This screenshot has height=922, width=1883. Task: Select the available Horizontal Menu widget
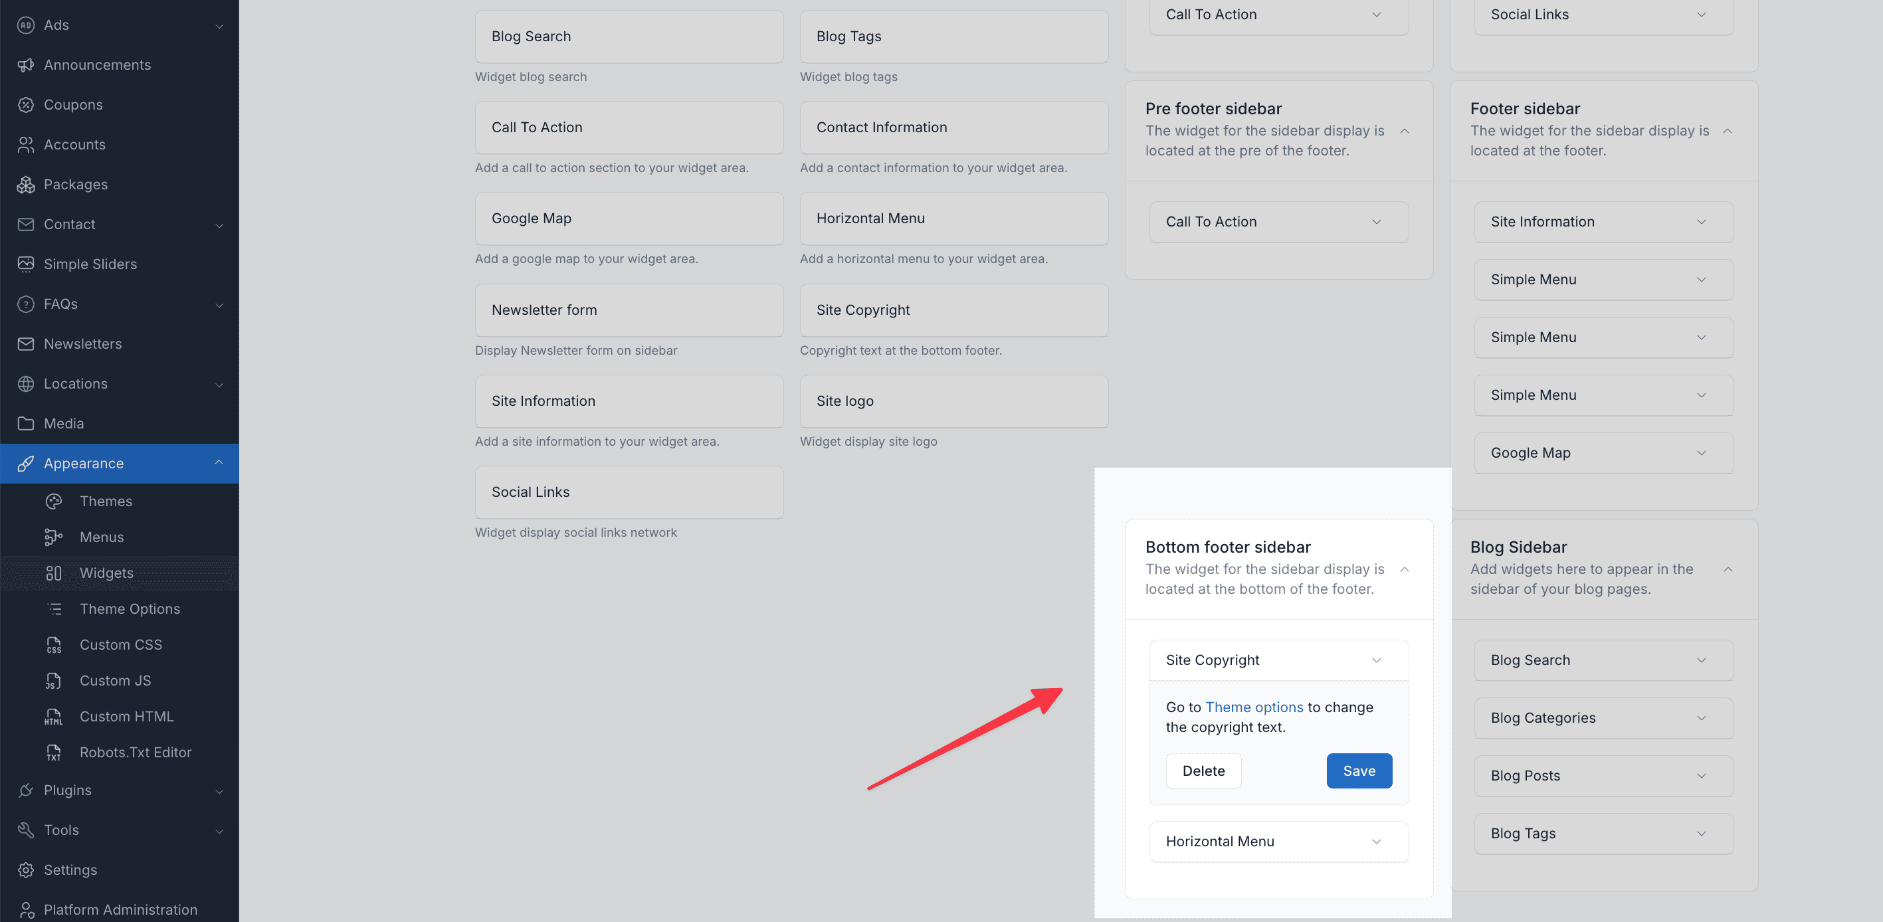[953, 219]
